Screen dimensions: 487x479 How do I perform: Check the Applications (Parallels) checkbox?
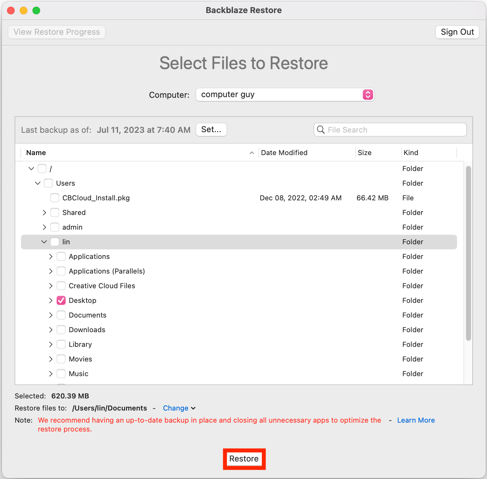(x=61, y=271)
